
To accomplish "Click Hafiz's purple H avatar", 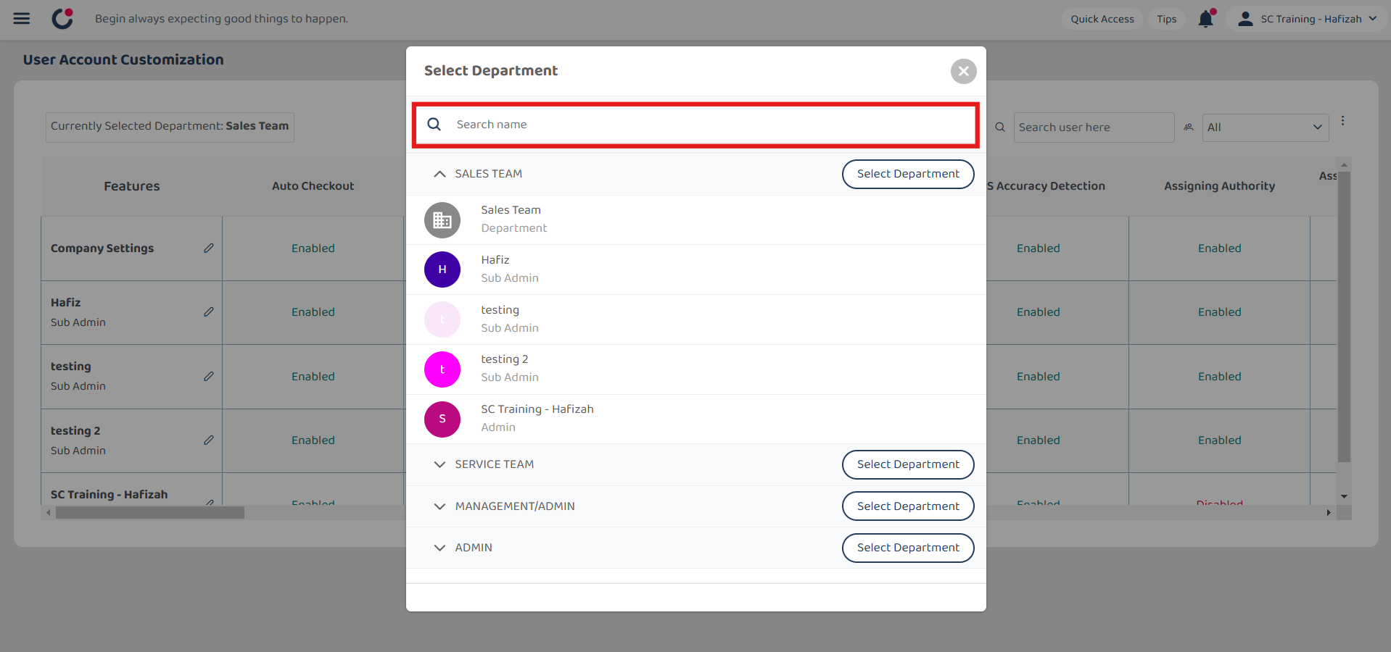I will pos(442,269).
